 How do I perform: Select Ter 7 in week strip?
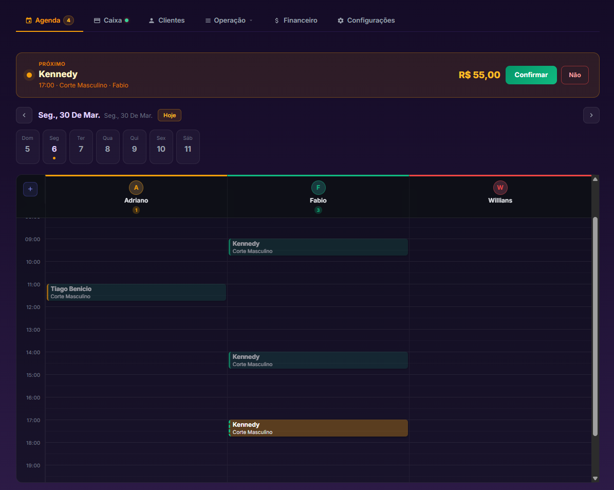pyautogui.click(x=81, y=147)
